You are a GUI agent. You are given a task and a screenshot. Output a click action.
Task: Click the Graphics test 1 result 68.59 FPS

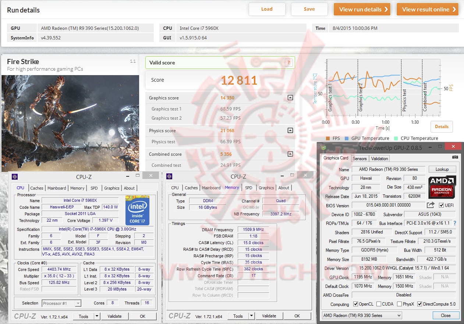[230, 109]
